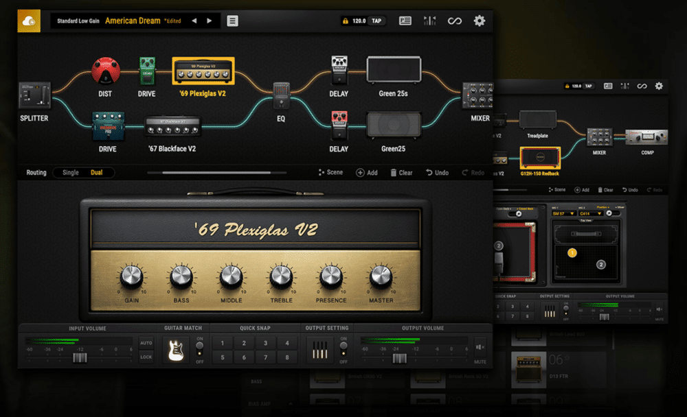
Task: Select the American Dream preset name
Action: (133, 21)
